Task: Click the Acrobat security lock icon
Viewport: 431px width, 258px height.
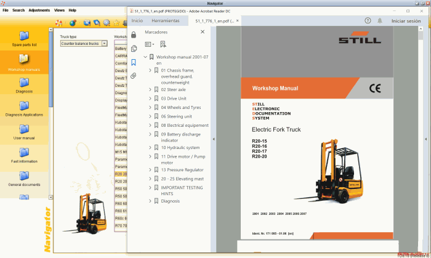Action: point(134,34)
